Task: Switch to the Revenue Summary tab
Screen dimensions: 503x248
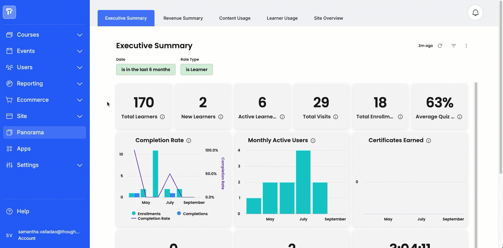Action: [x=183, y=18]
